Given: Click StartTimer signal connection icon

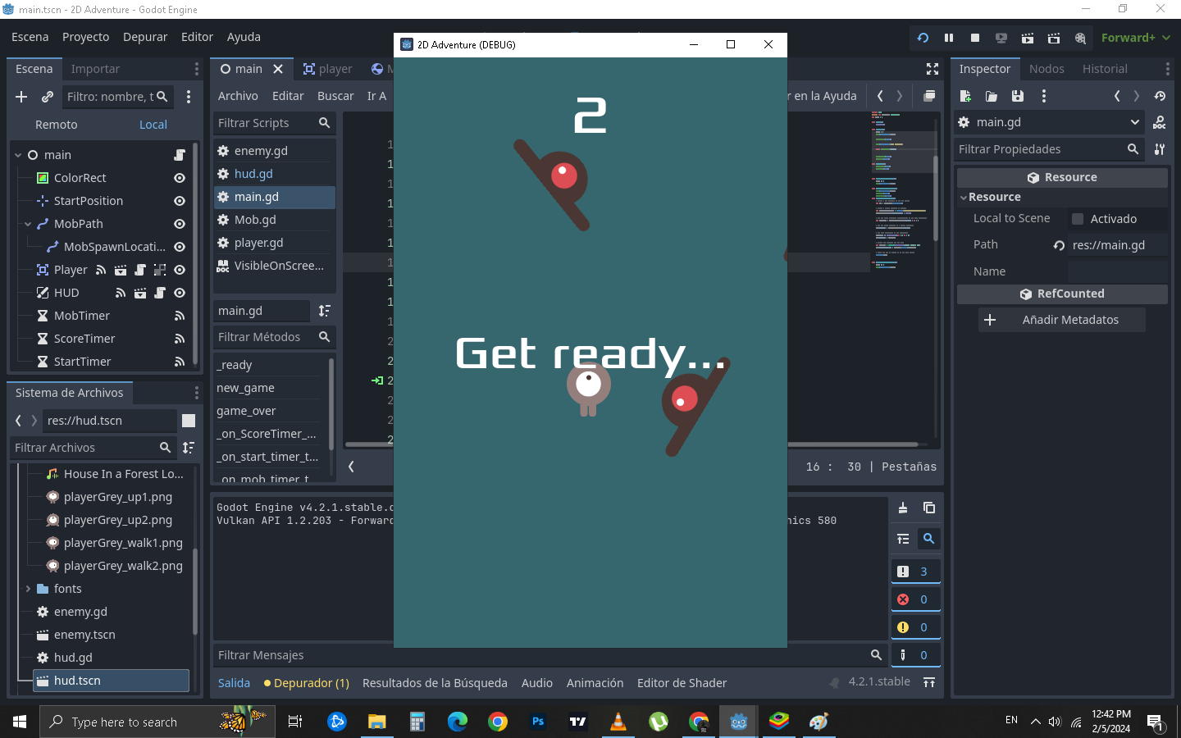Looking at the screenshot, I should click(x=180, y=362).
